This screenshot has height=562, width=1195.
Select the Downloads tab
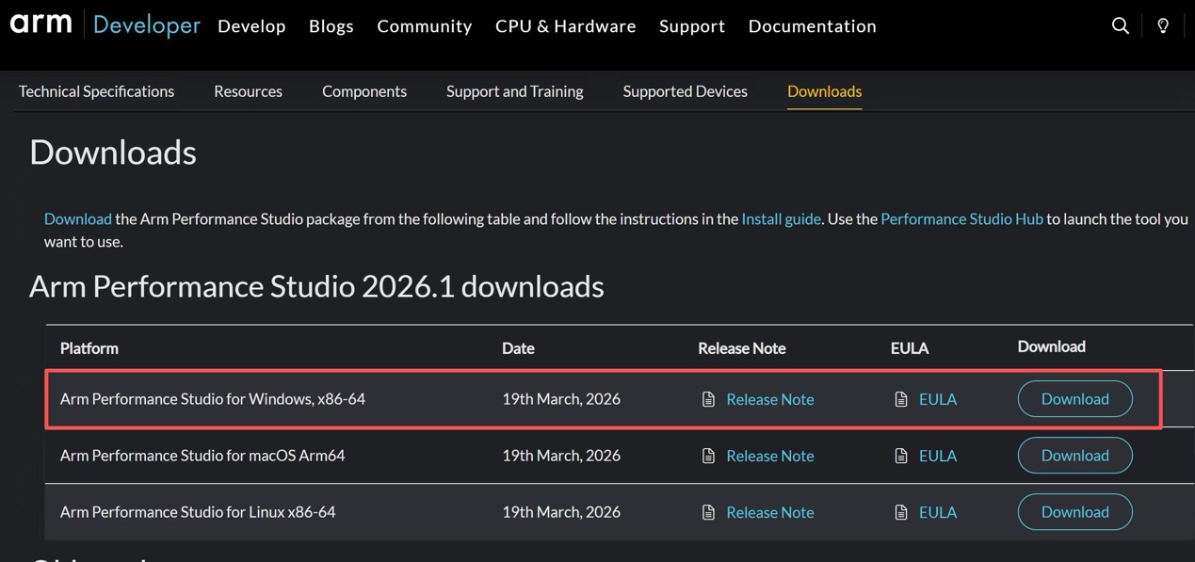824,91
